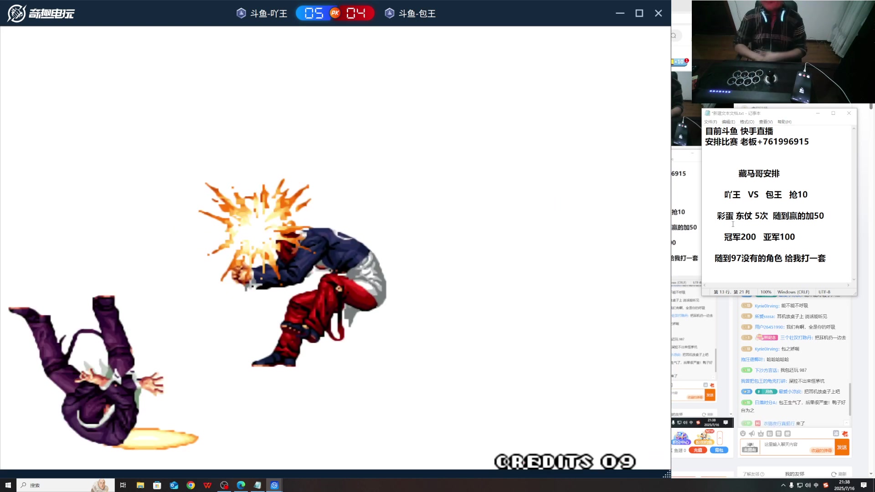
Task: Click the 奇趣电玩 logo in title bar
Action: click(x=41, y=13)
